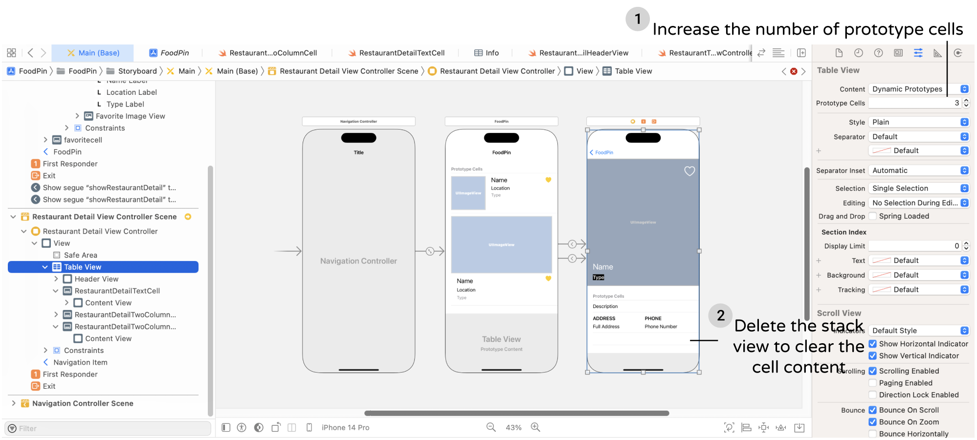Click the Prototype Cells number field
Image resolution: width=977 pixels, height=440 pixels.
pyautogui.click(x=913, y=103)
